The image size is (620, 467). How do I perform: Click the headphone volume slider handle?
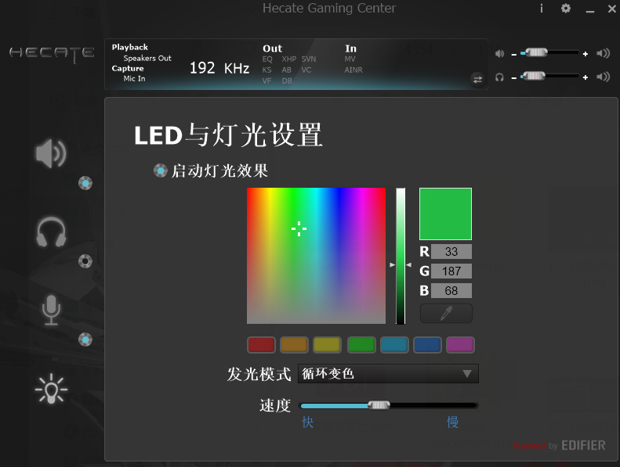pos(534,76)
